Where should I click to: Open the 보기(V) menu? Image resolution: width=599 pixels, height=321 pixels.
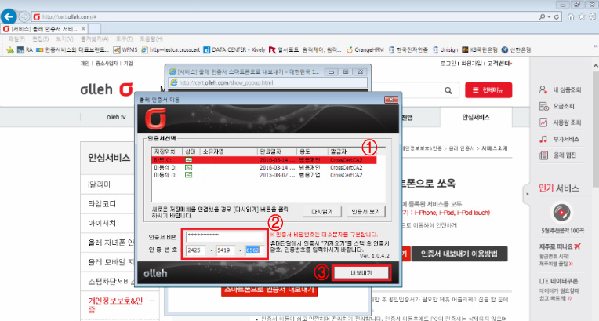tap(64, 39)
